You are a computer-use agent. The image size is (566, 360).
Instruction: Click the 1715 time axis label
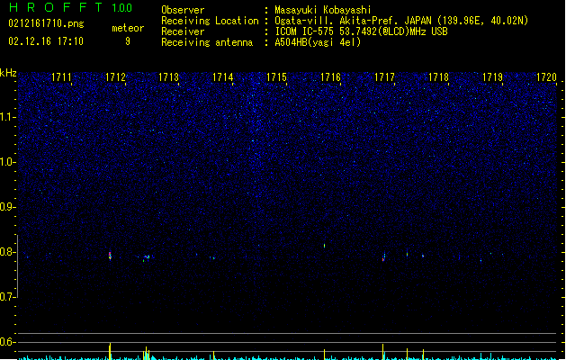click(x=276, y=77)
